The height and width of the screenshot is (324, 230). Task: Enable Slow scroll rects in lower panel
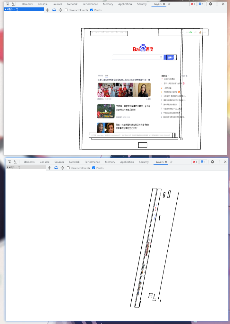68,168
